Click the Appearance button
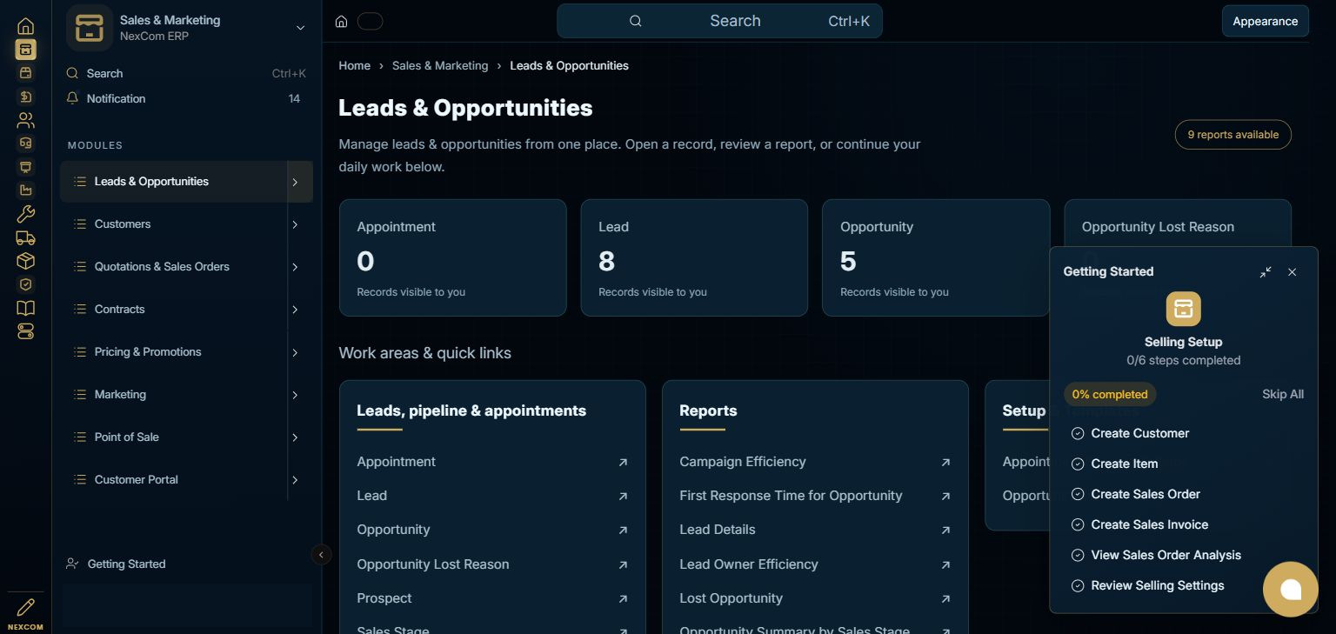Viewport: 1336px width, 634px height. pos(1265,22)
